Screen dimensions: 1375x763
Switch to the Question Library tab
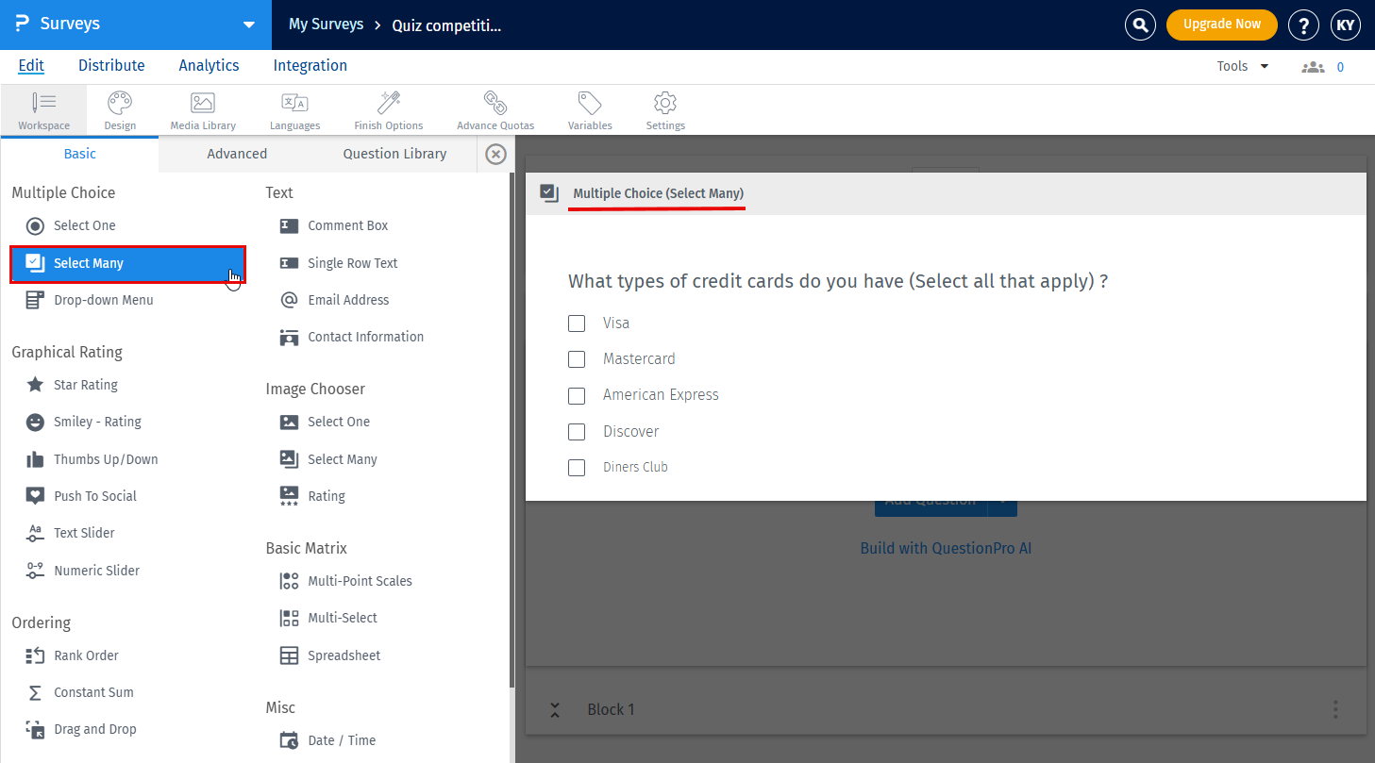[394, 153]
